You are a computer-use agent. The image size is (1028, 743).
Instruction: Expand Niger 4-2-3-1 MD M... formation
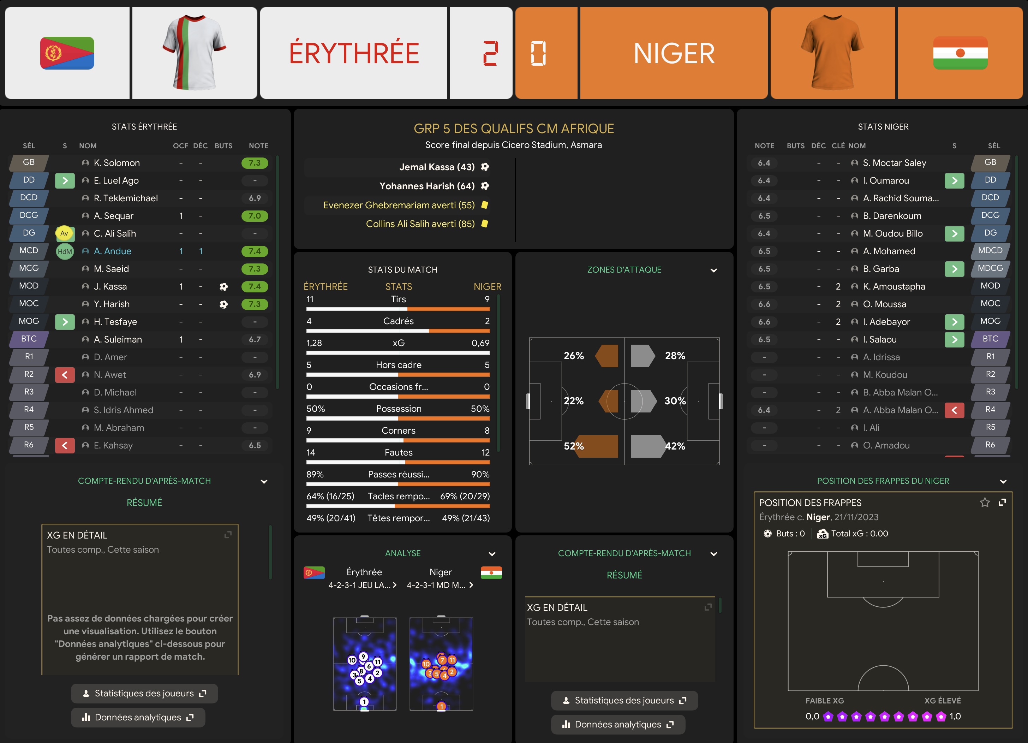440,585
